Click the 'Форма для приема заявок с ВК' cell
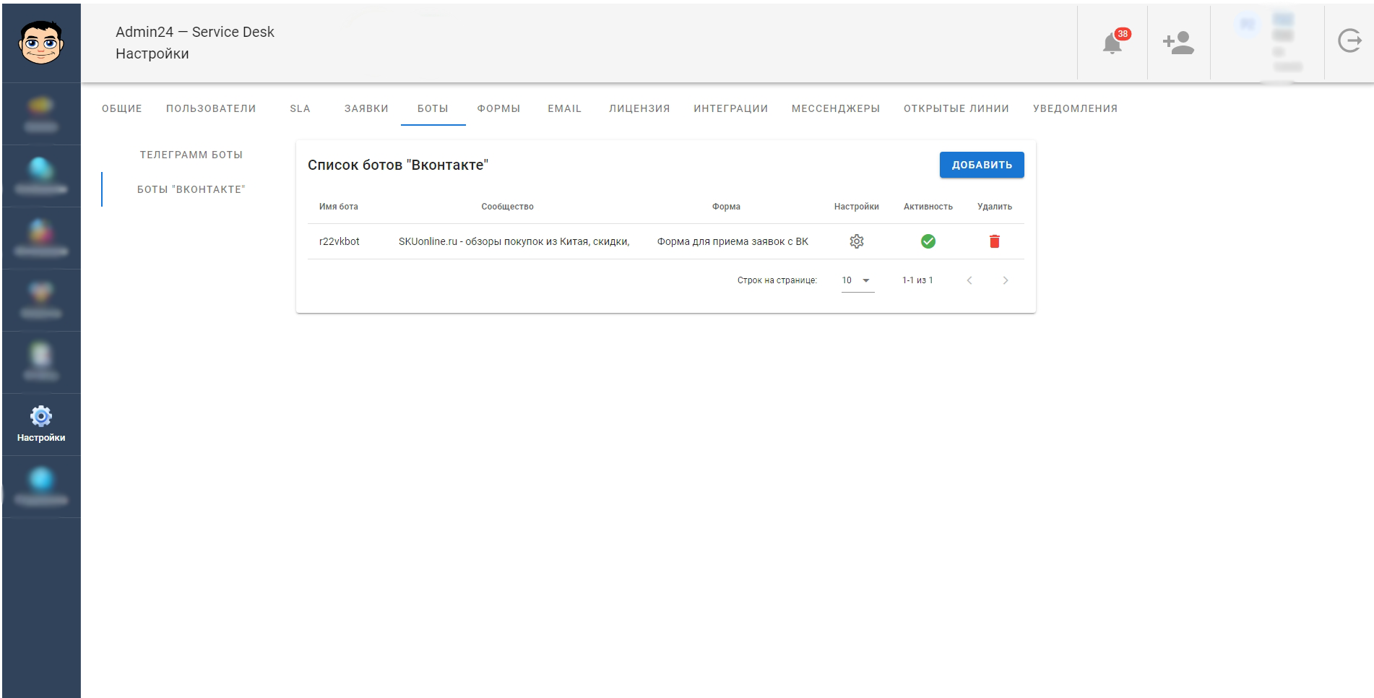The height and width of the screenshot is (698, 1374). pos(733,241)
